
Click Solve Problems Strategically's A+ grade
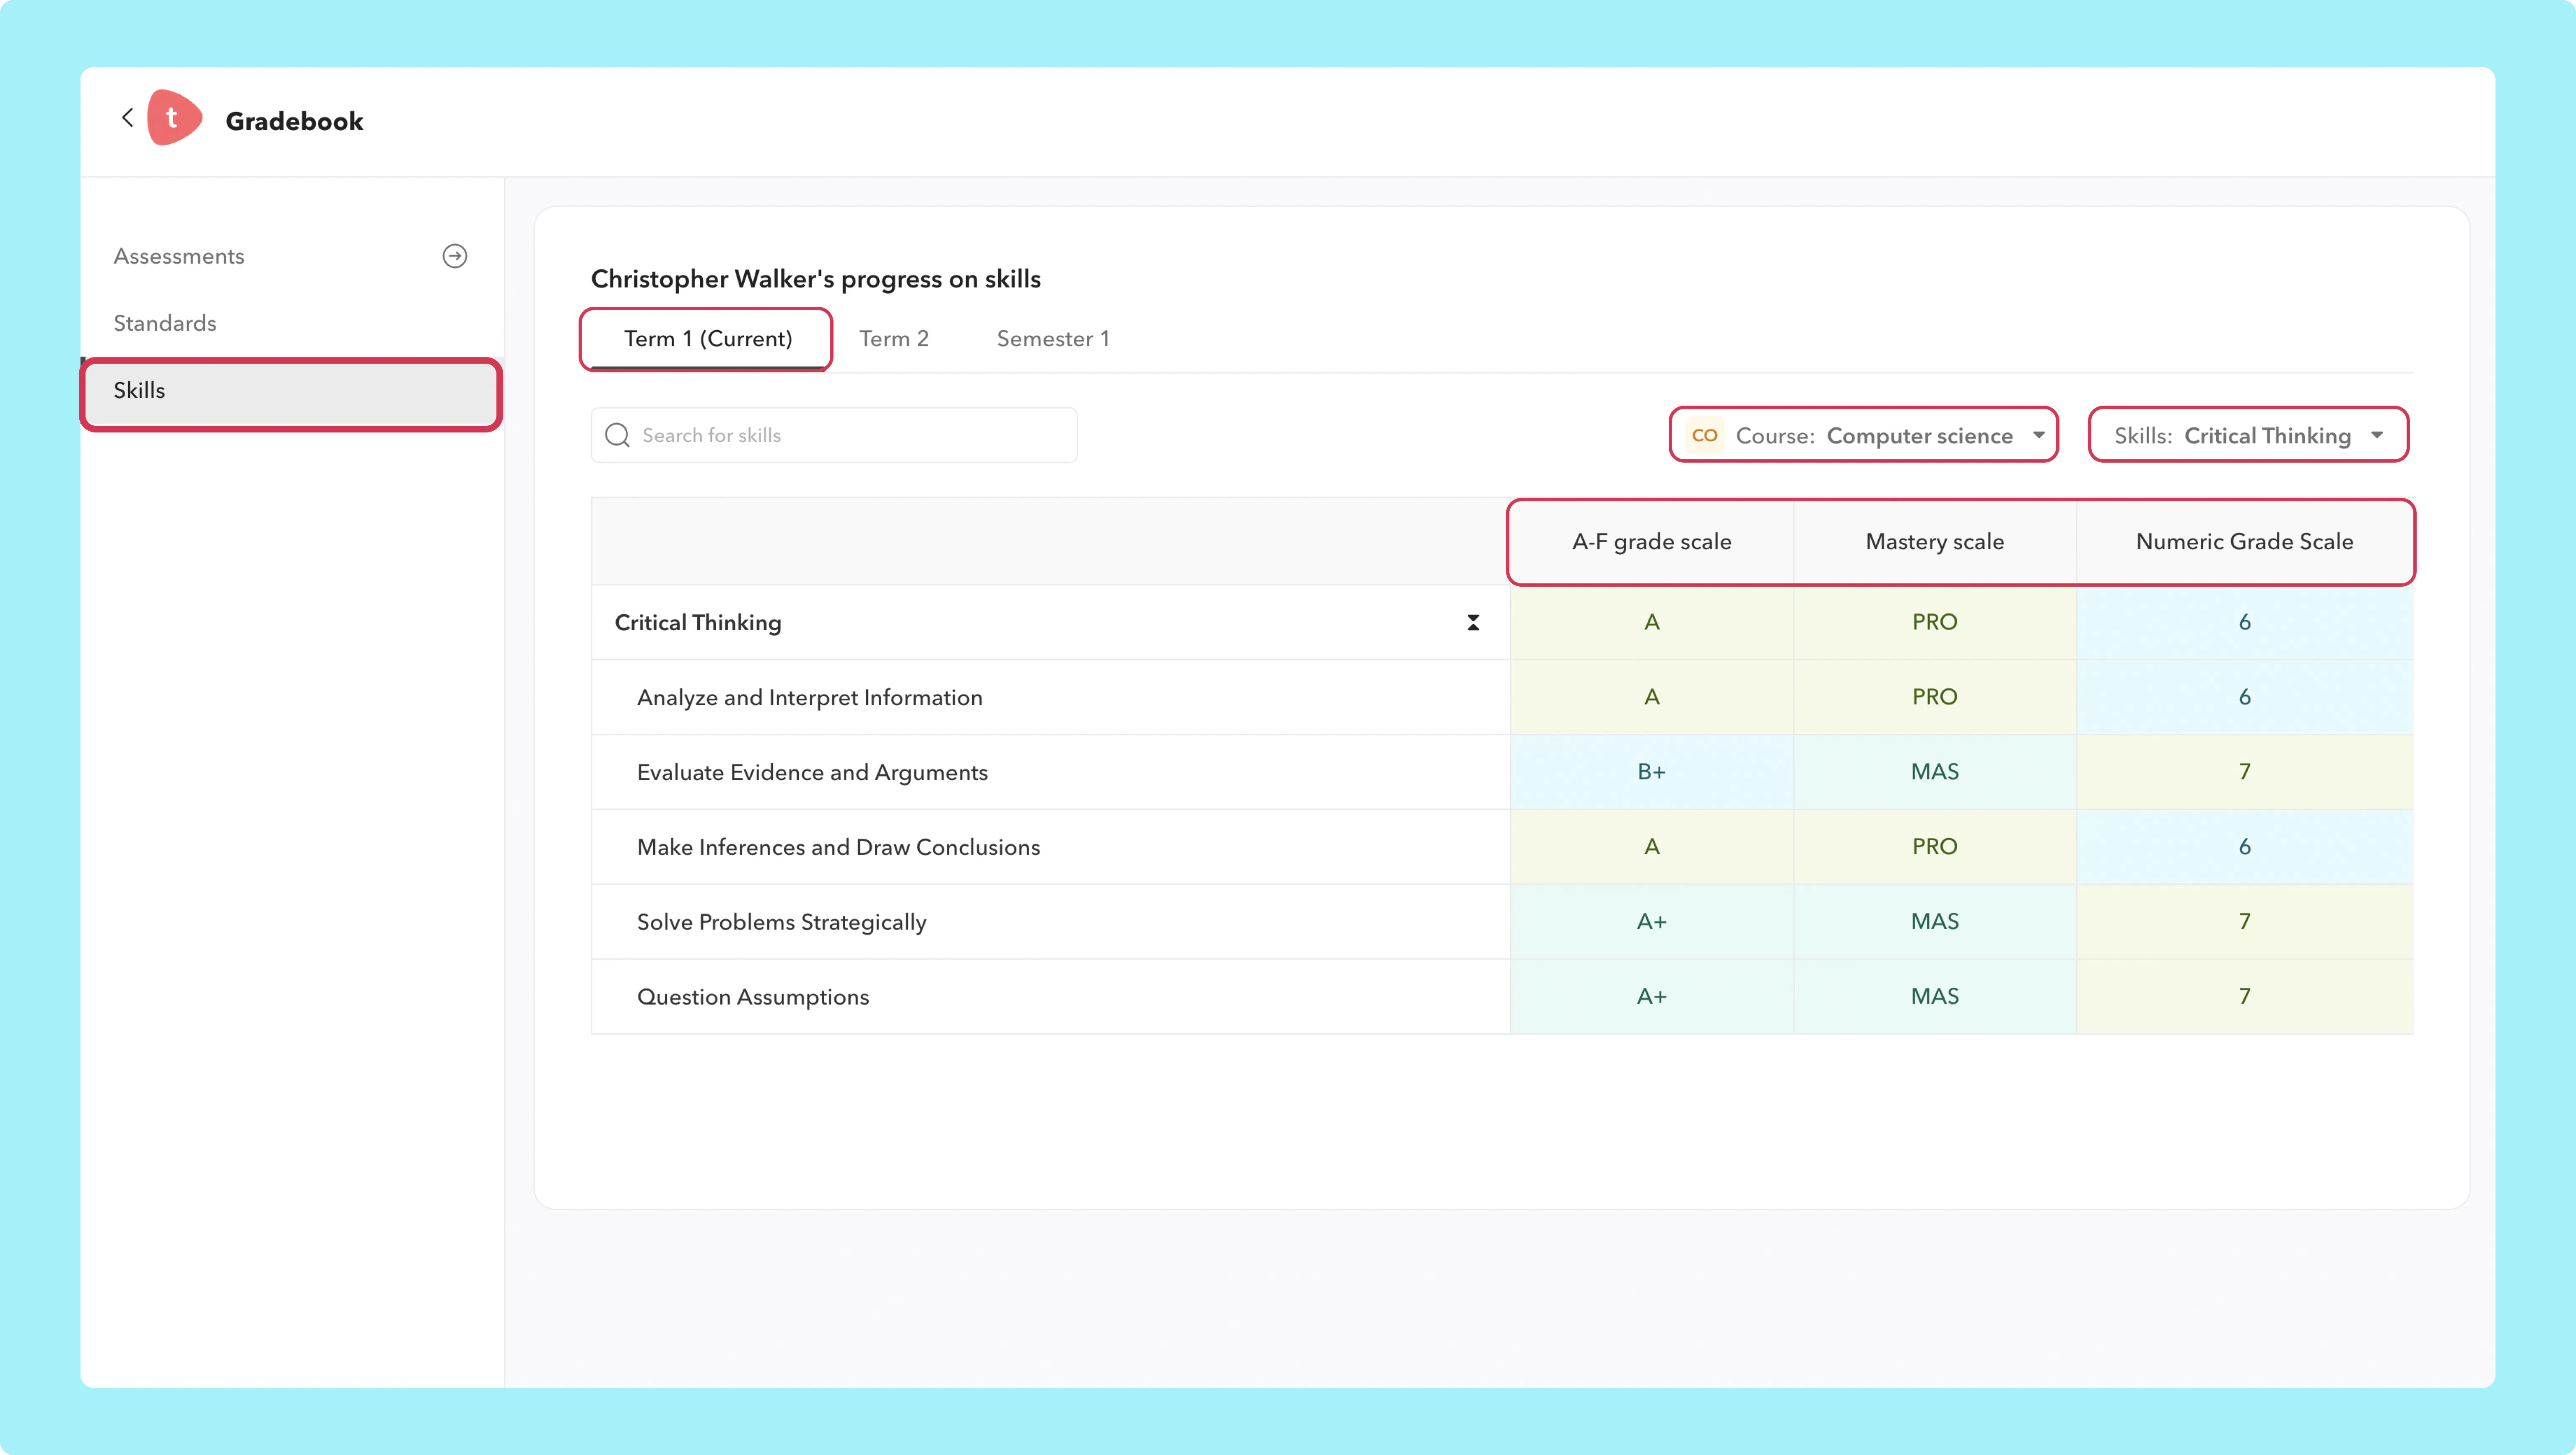click(x=1652, y=922)
